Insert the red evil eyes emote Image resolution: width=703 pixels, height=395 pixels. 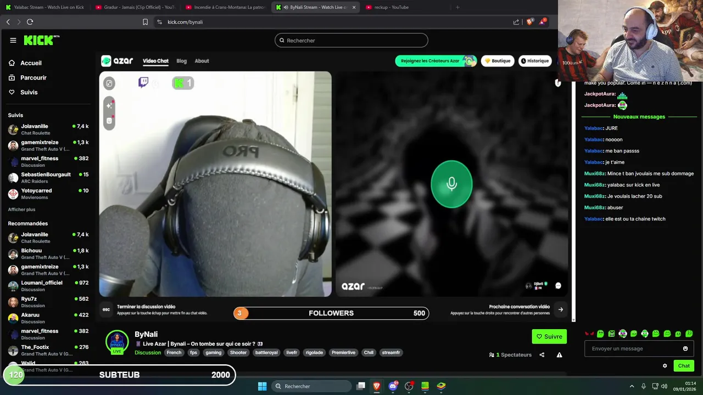[x=589, y=334]
